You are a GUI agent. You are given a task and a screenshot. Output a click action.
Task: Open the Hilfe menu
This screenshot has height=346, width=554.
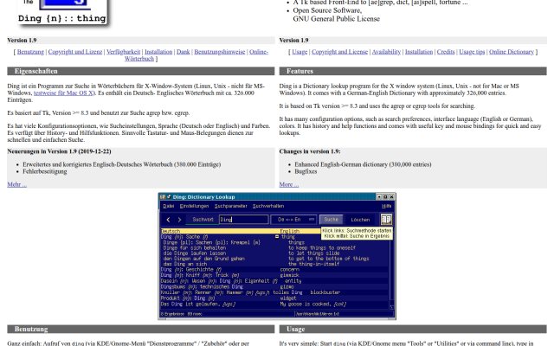click(x=387, y=206)
